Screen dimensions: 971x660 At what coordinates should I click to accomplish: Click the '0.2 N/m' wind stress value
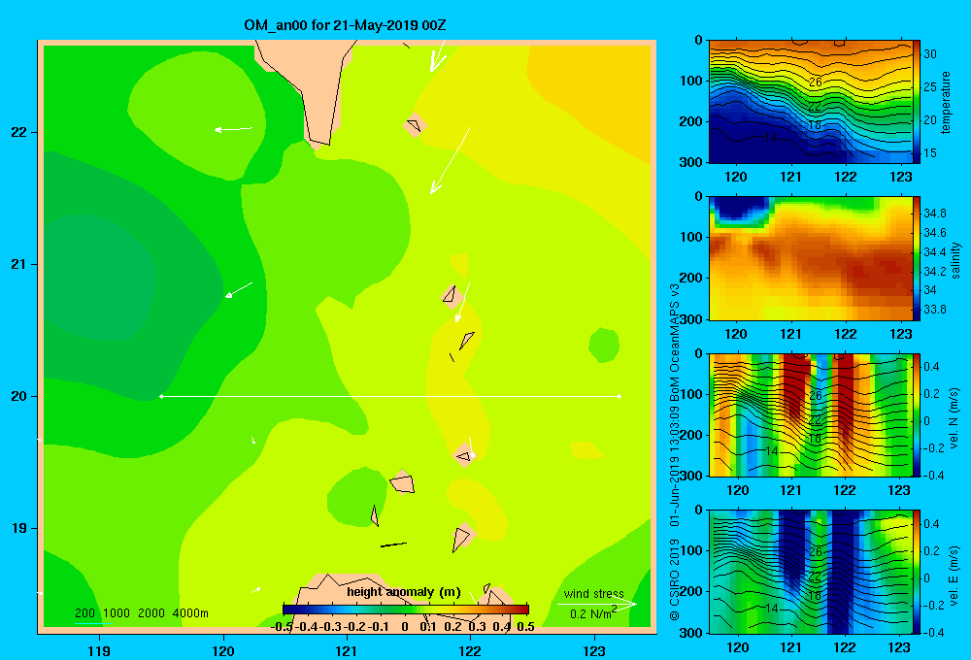pyautogui.click(x=592, y=613)
